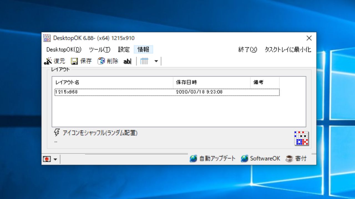The image size is (355, 199).
Task: Click アイコンをシャッフル(ランダム配置) link
Action: 100,133
